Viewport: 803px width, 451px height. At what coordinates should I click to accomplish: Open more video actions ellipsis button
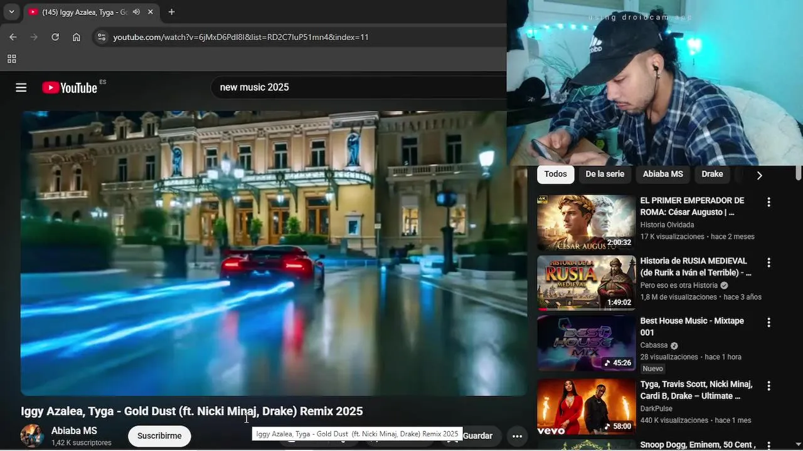pos(517,436)
